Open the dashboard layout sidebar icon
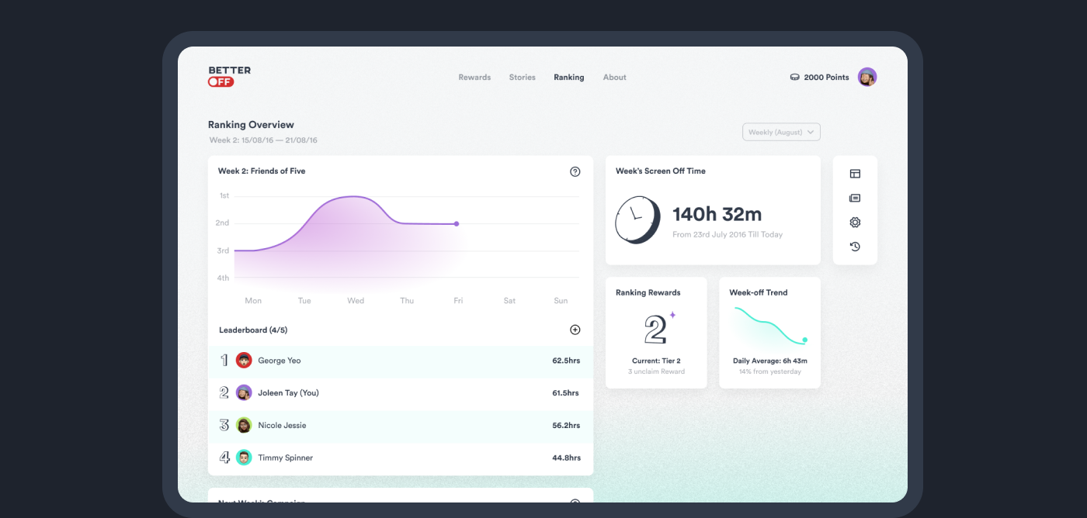 pyautogui.click(x=855, y=174)
